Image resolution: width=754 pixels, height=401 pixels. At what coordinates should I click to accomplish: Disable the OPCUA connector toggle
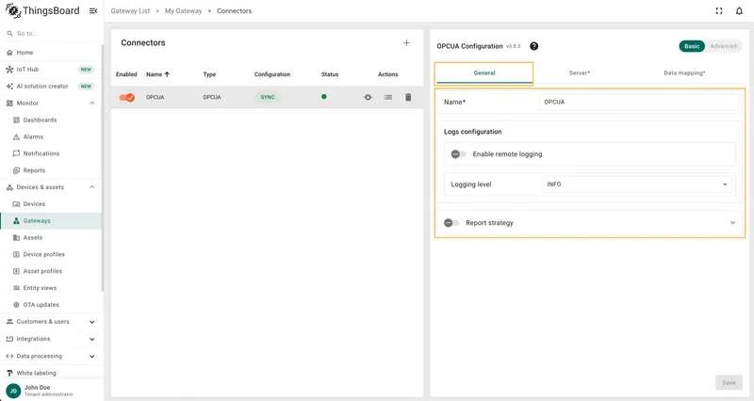127,98
